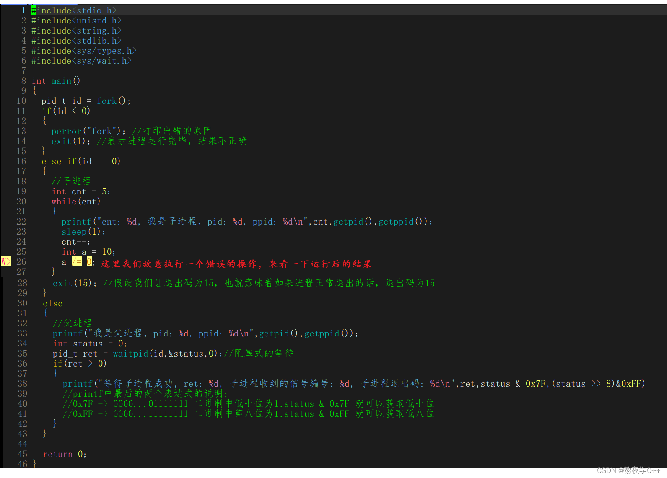Click the red annotation comment on line 26

(x=236, y=264)
